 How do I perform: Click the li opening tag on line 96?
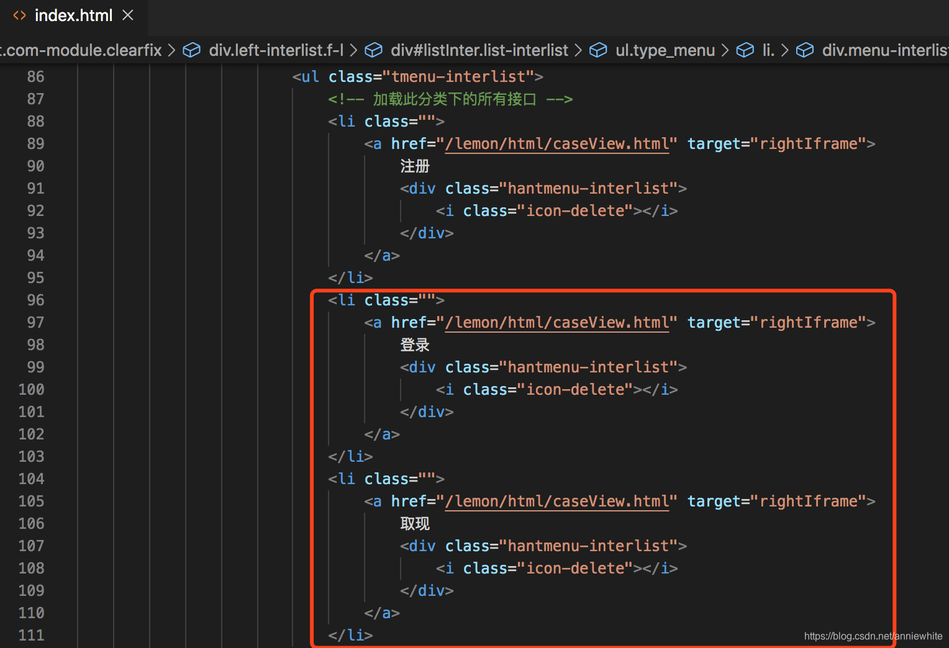click(386, 300)
